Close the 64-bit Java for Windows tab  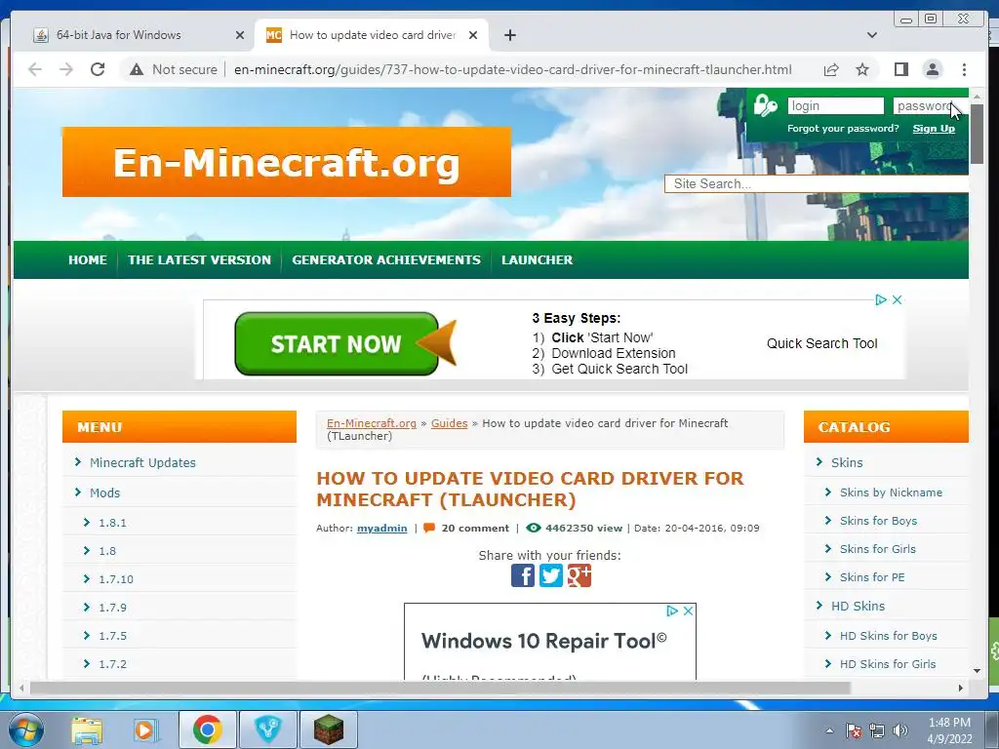pyautogui.click(x=240, y=35)
